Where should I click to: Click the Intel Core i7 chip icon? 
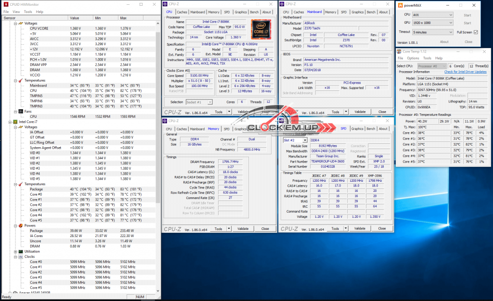[x=14, y=122]
